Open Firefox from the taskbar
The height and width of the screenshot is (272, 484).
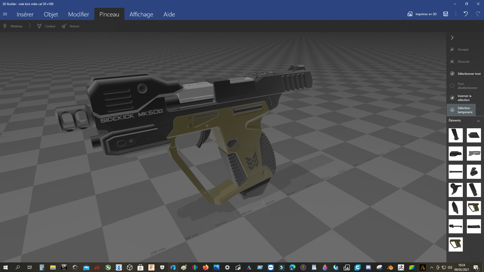click(x=205, y=267)
